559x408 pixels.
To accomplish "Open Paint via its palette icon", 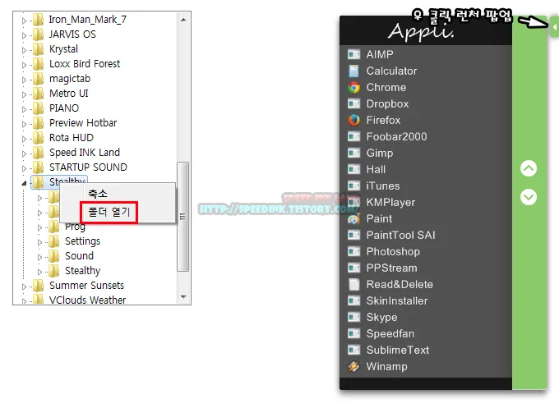I will (x=353, y=218).
